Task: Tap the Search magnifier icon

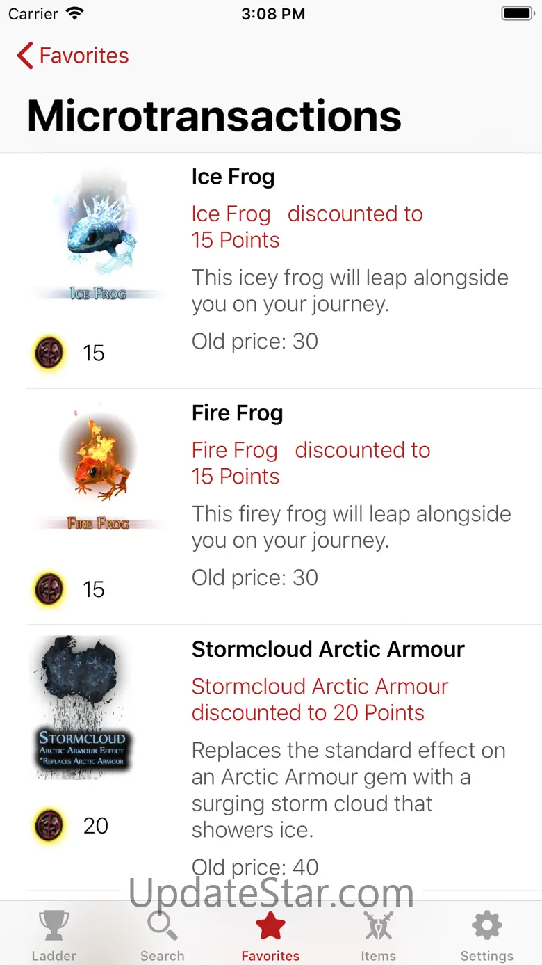Action: click(162, 926)
